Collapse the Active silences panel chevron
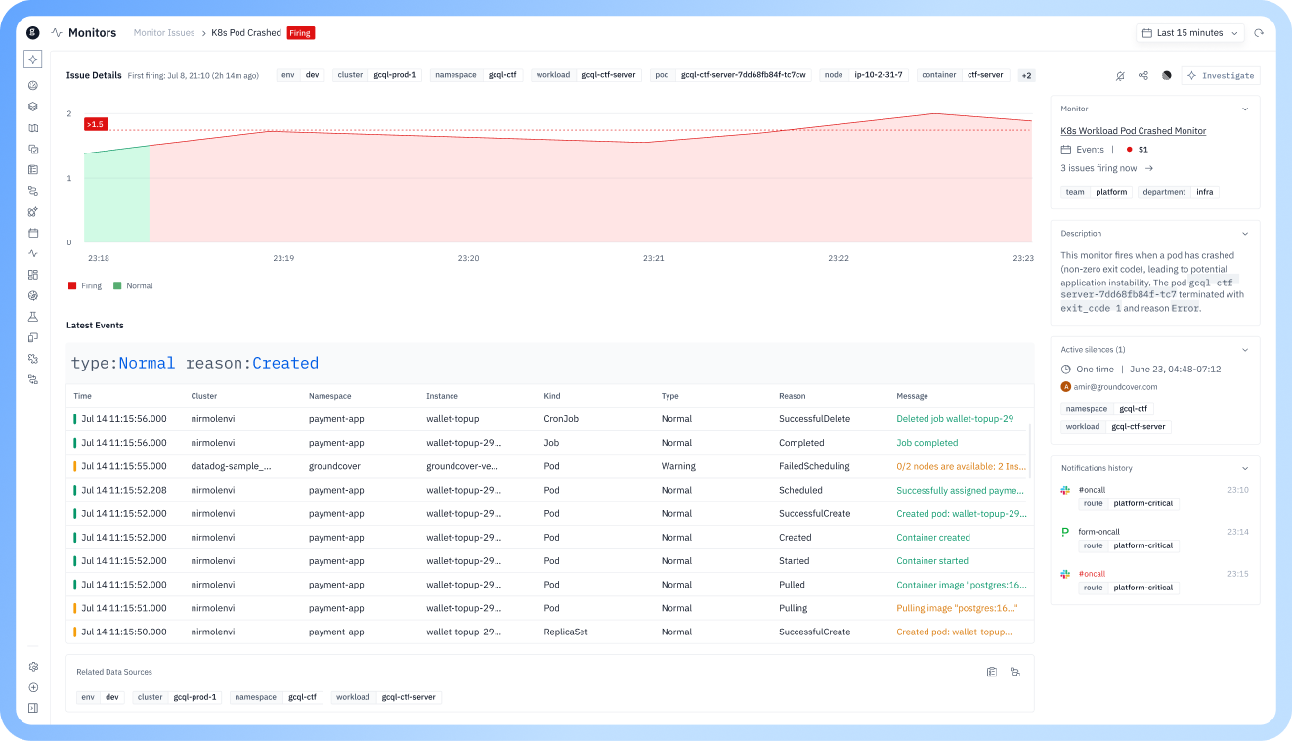 pyautogui.click(x=1245, y=350)
